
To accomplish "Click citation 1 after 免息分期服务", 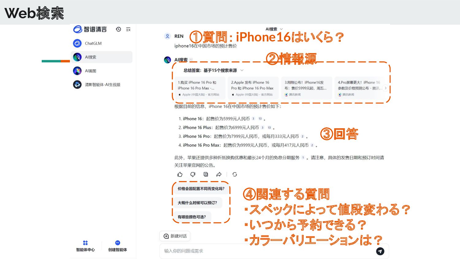I will pos(303,158).
